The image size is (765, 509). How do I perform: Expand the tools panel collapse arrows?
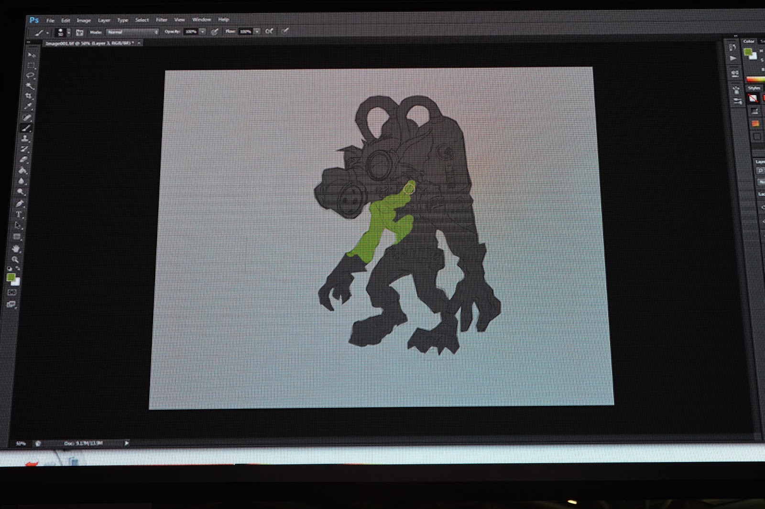29,42
